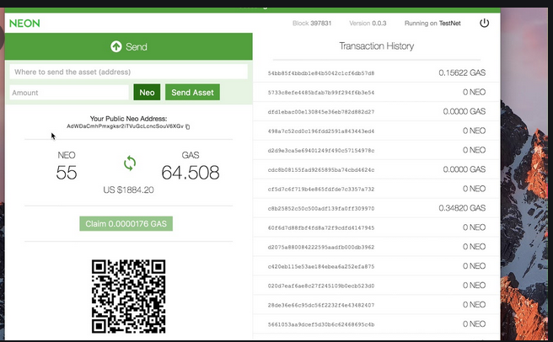The height and width of the screenshot is (342, 553).
Task: Open transaction c420eb115e53ae184ebea6a252efa875
Action: (321, 266)
